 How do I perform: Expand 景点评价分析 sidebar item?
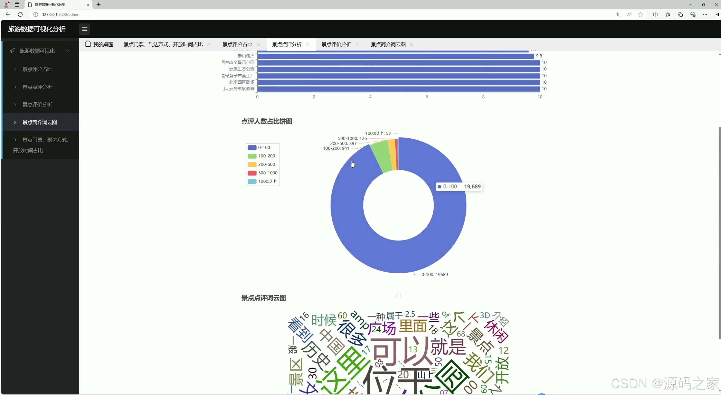click(x=37, y=105)
